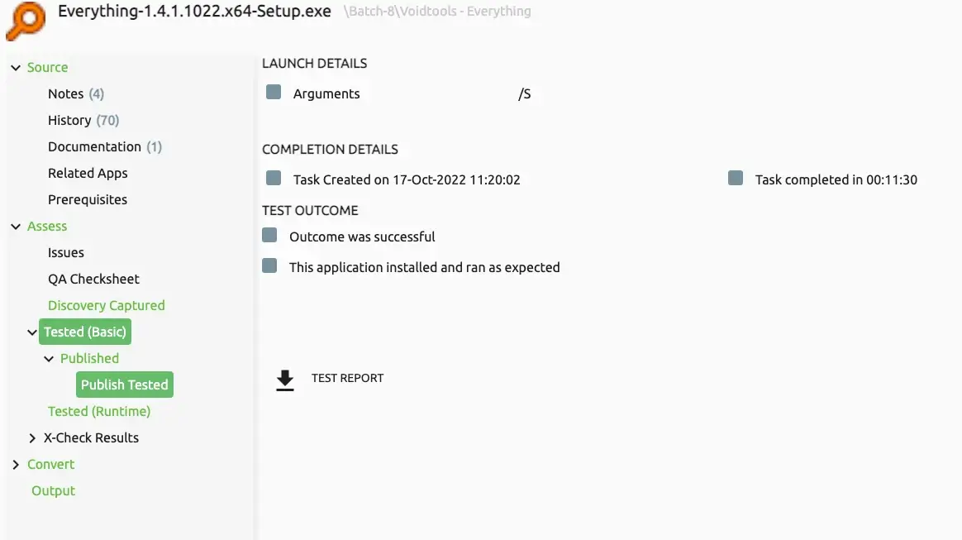Viewport: 962px width, 540px height.
Task: Collapse the Assess section chevron
Action: tap(16, 227)
